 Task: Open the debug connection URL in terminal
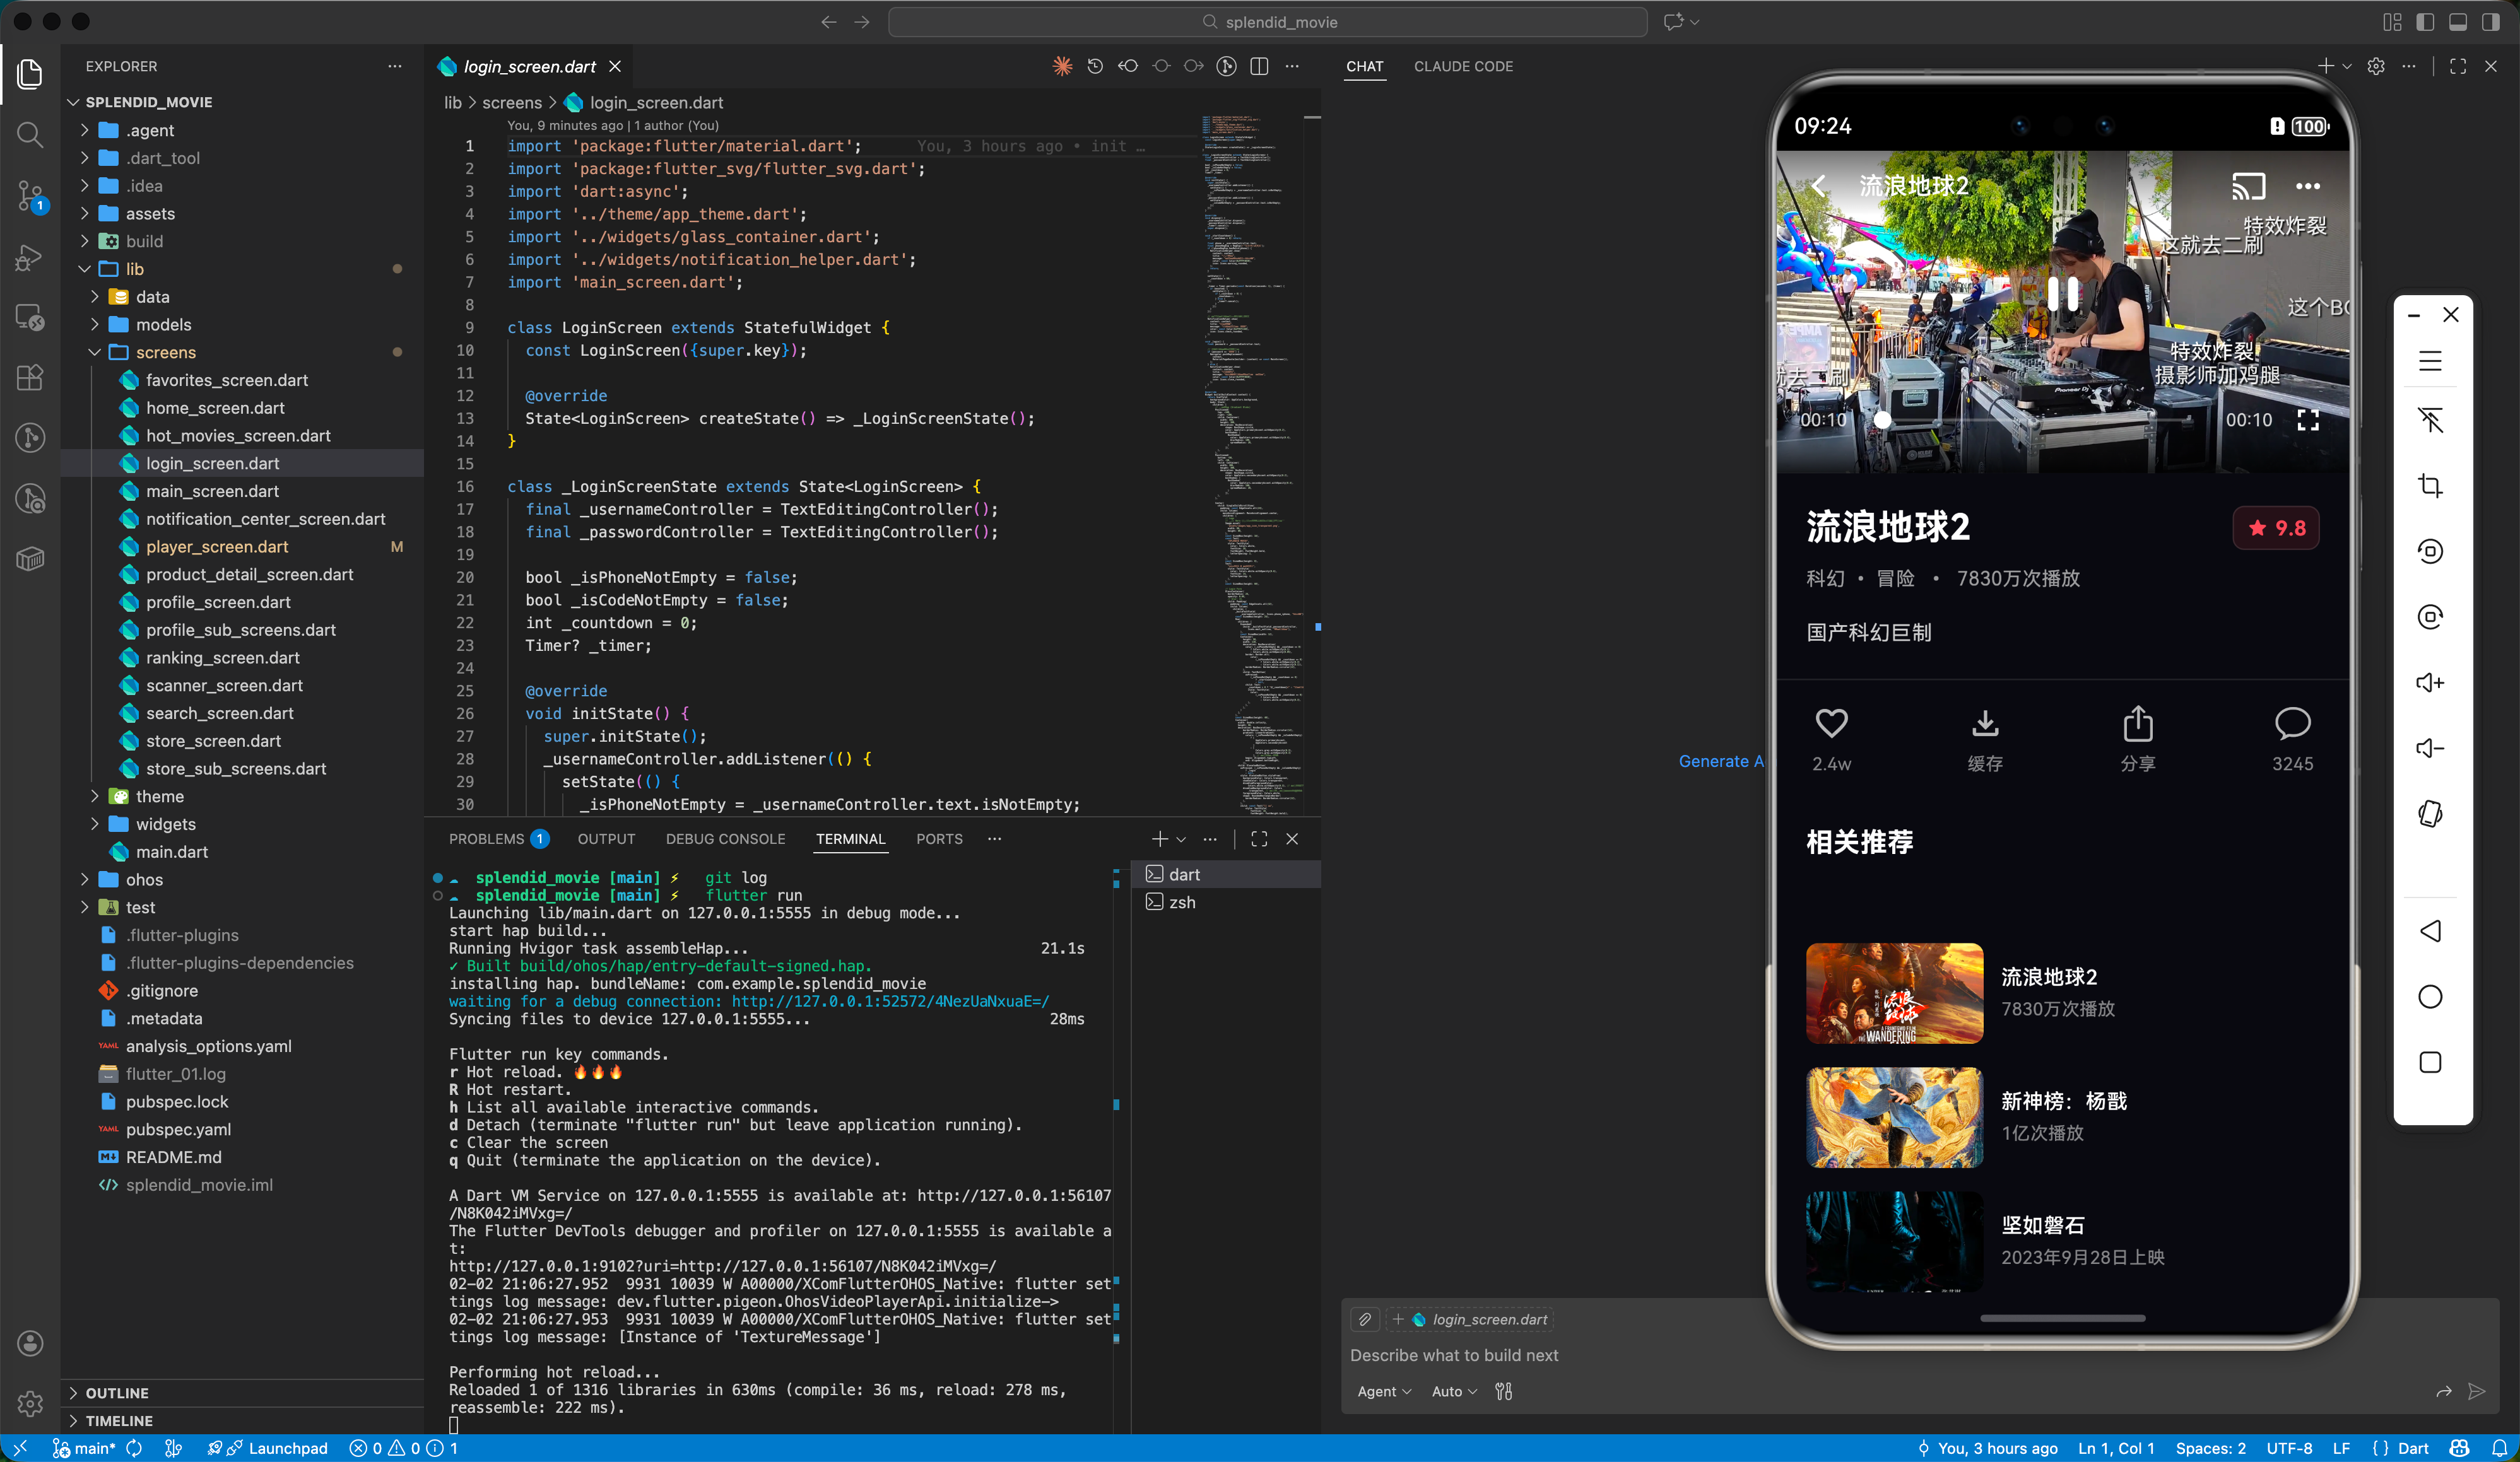pos(890,1002)
